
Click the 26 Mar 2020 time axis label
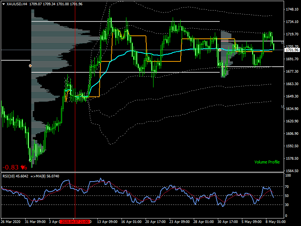click(11, 222)
